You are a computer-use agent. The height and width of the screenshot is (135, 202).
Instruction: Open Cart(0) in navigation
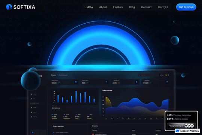click(163, 7)
